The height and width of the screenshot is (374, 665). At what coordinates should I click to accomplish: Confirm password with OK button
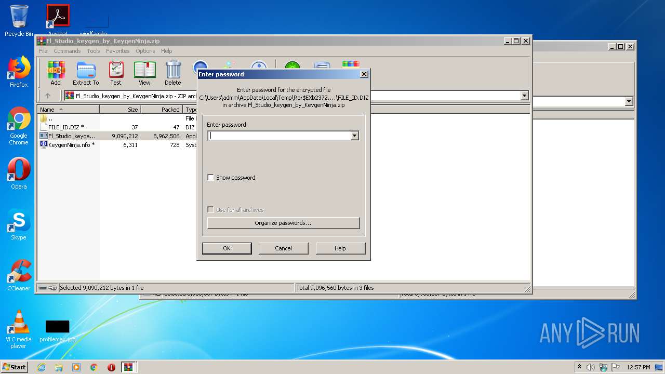tap(227, 248)
